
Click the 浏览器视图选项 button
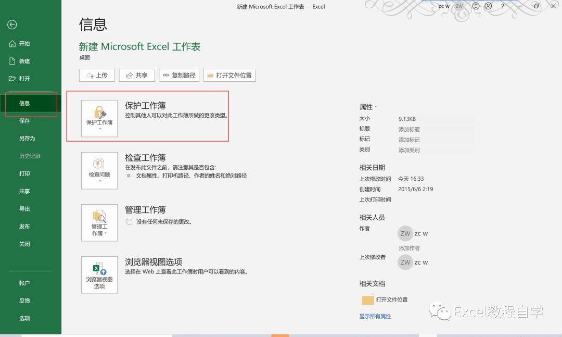pos(99,275)
